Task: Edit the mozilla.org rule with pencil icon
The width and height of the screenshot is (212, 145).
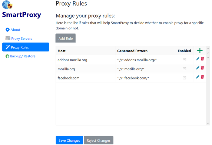Action: [198, 69]
